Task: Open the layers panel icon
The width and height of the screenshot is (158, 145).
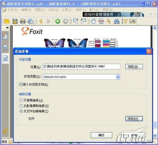Action: click(x=5, y=47)
